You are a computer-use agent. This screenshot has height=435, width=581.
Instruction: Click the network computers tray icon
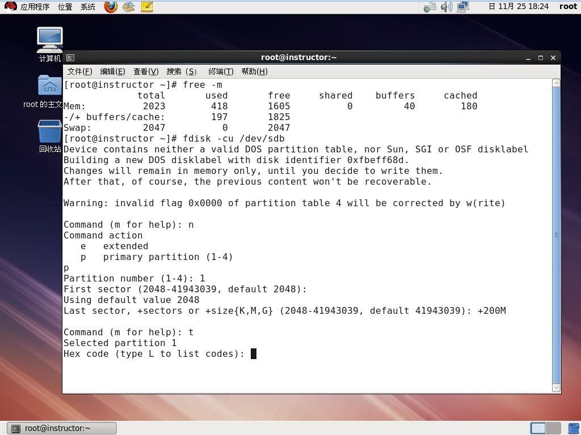click(463, 7)
